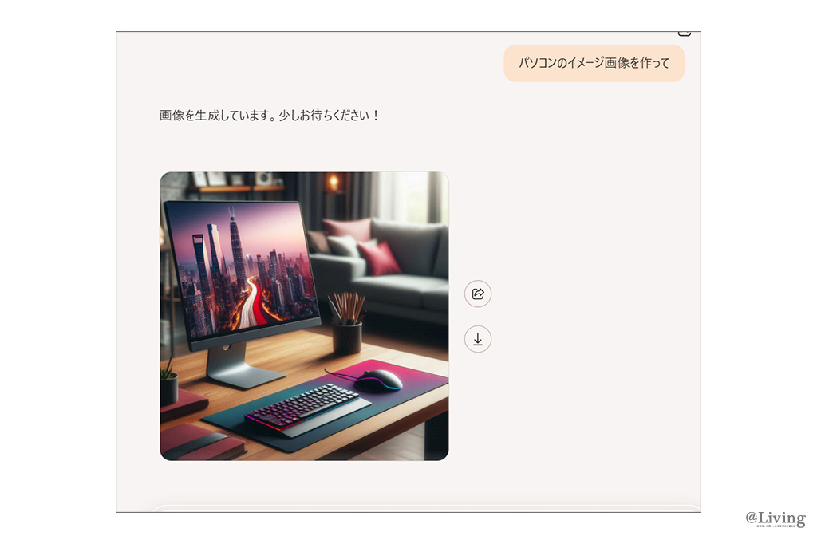Click the monitor screen showing the city skyline
817x544 pixels.
[239, 267]
